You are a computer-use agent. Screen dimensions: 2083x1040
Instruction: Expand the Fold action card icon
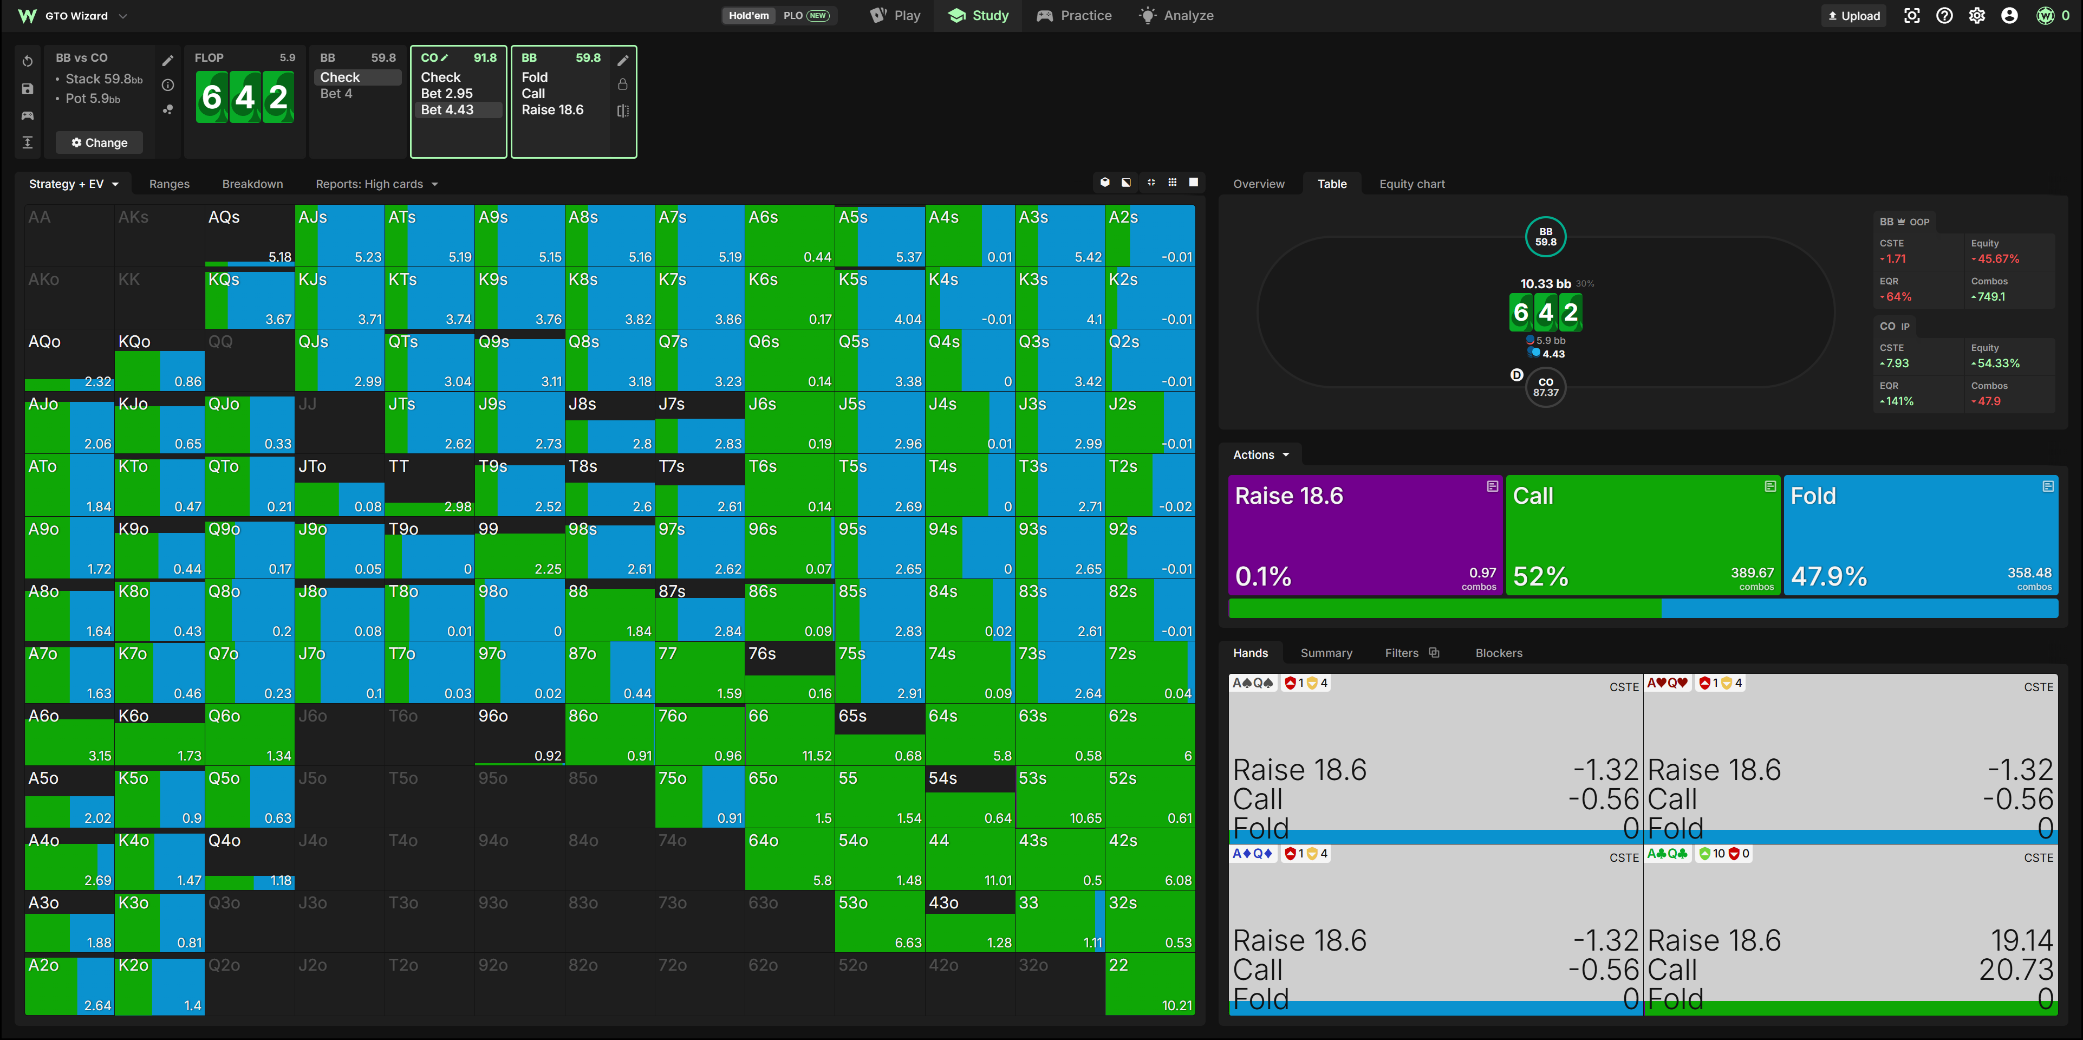click(x=2047, y=486)
